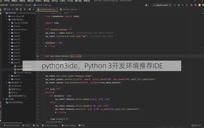Image resolution: width=204 pixels, height=128 pixels.
Task: Expand the class38 folder
Action: 9,79
